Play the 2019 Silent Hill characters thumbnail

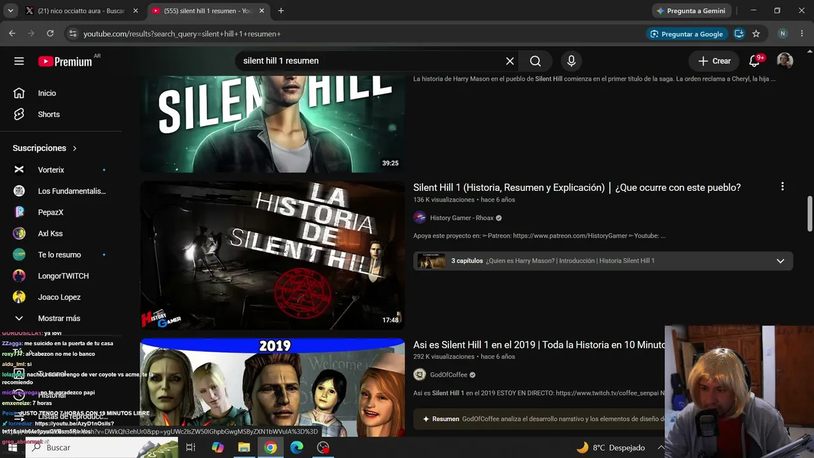click(x=272, y=387)
